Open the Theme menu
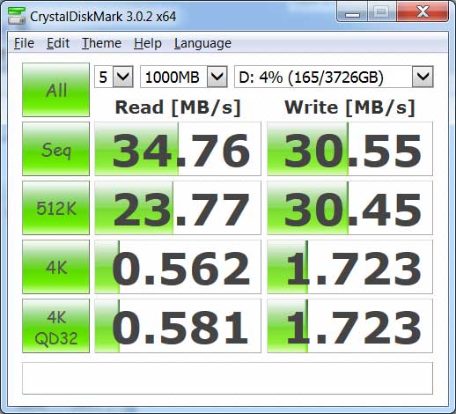The height and width of the screenshot is (414, 456). coord(101,43)
